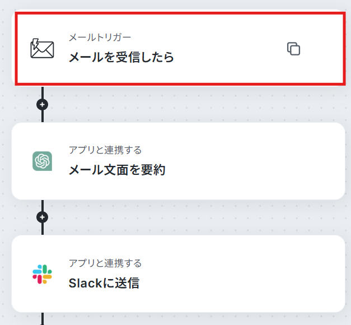This screenshot has width=351, height=325.
Task: Click the connector line below the Slack card
Action: pyautogui.click(x=43, y=318)
